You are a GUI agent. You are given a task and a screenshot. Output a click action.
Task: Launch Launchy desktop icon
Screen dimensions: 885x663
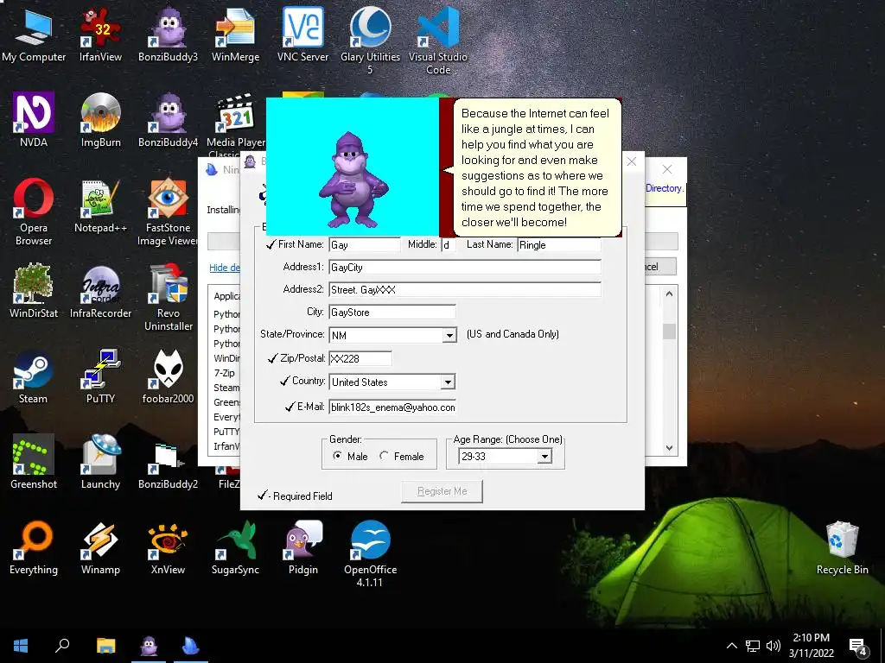click(100, 461)
